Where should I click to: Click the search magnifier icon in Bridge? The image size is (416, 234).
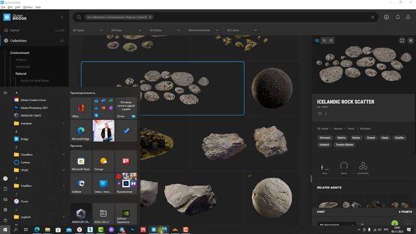pyautogui.click(x=79, y=17)
